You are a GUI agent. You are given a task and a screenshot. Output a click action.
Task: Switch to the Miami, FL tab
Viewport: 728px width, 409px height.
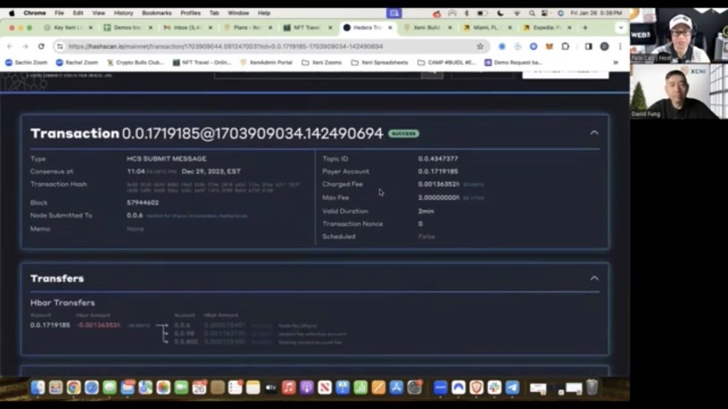(x=487, y=28)
